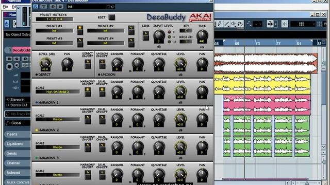Toggle Harmony 1 HARMONY ON/OFF switch
Screen dimensions: 330x185
pos(88,92)
